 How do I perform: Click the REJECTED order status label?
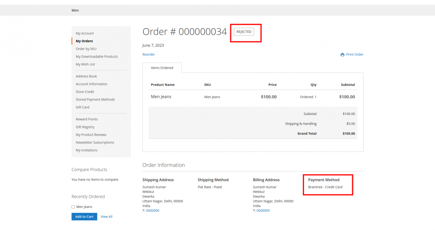(x=244, y=32)
